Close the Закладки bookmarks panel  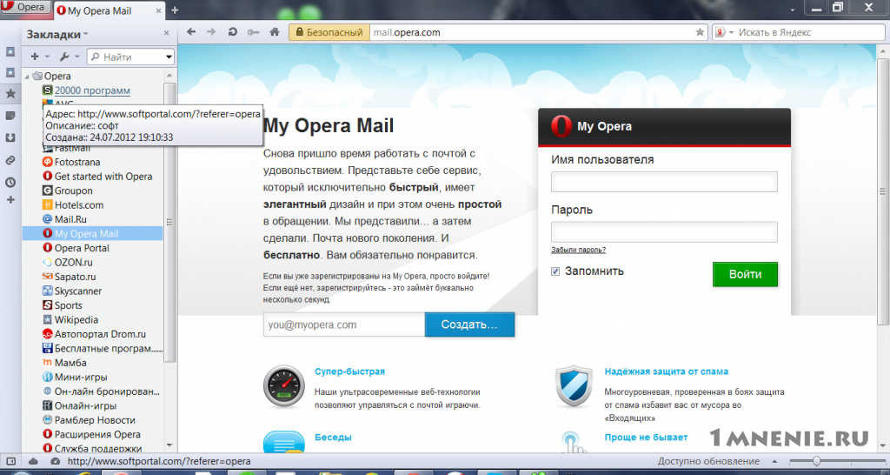(166, 34)
